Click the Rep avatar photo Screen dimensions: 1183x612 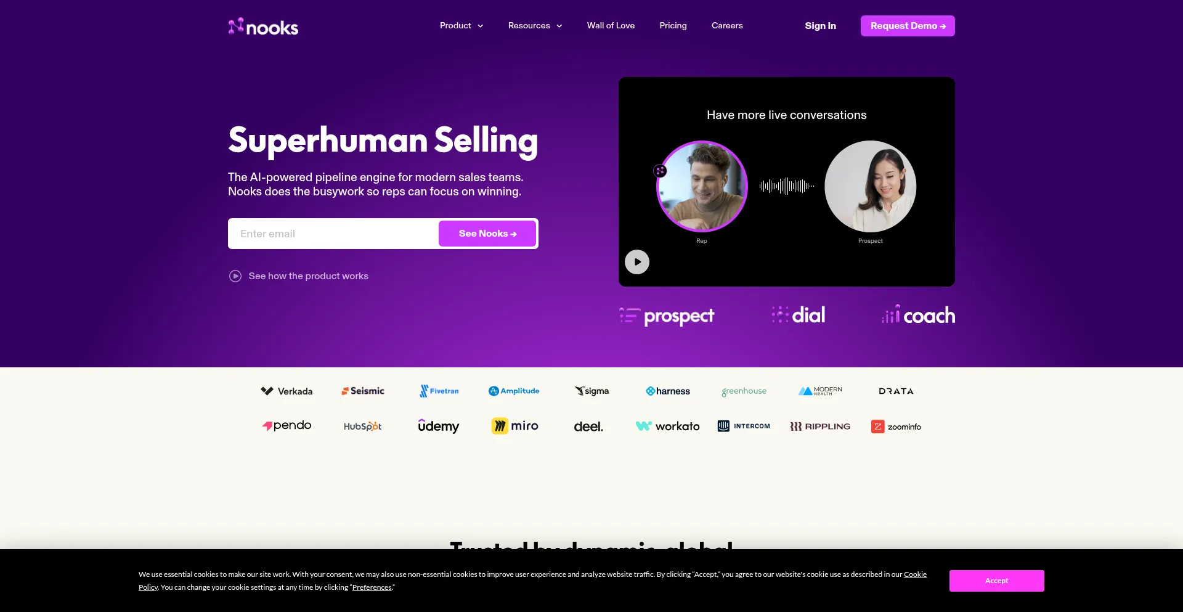[702, 186]
